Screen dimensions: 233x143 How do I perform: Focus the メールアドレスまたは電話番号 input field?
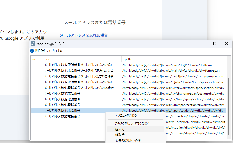(106, 23)
